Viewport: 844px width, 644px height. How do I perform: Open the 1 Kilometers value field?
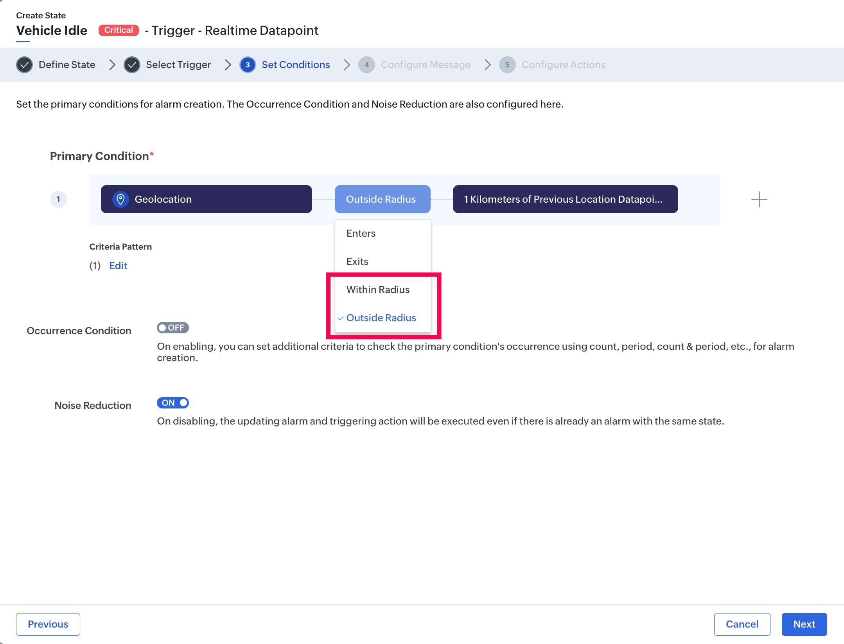pyautogui.click(x=565, y=199)
